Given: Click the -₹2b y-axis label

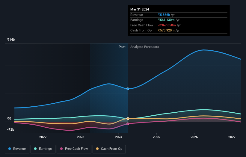Looking at the screenshot, I should 11,129.
